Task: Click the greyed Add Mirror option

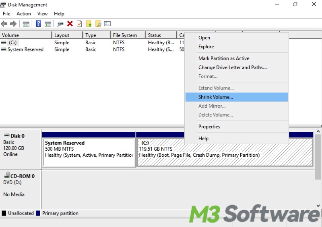Action: pyautogui.click(x=237, y=106)
